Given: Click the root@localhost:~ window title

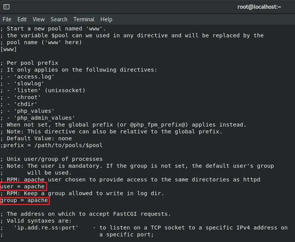Looking at the screenshot, I should pyautogui.click(x=259, y=7).
